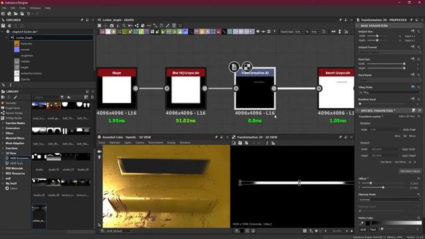
Task: Collapse the Specific Parameters section
Action: 357,111
